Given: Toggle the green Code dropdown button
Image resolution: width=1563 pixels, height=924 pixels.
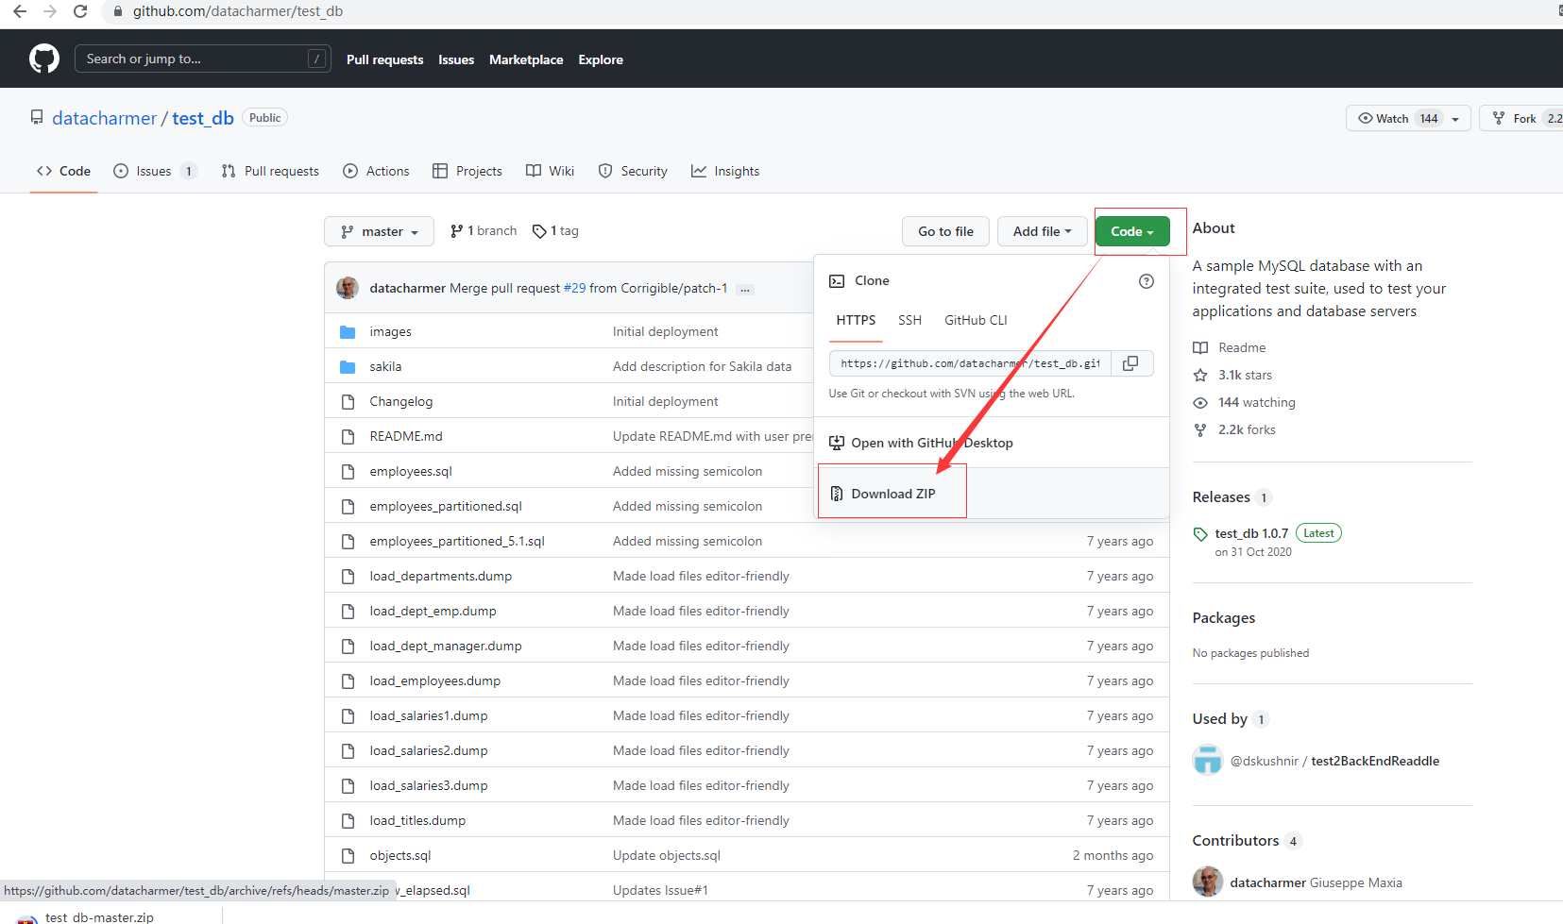Looking at the screenshot, I should click(x=1132, y=231).
